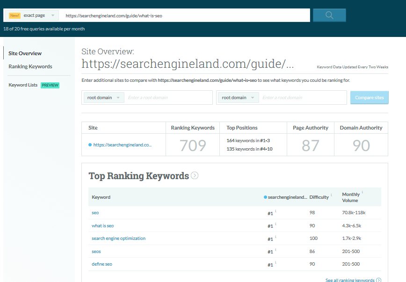
Task: Open first root domain dropdown
Action: tap(104, 98)
